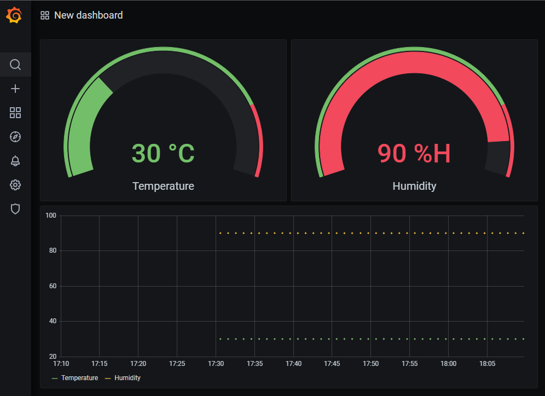Open the Search dashboards magnifier icon
This screenshot has width=545, height=396.
point(15,65)
